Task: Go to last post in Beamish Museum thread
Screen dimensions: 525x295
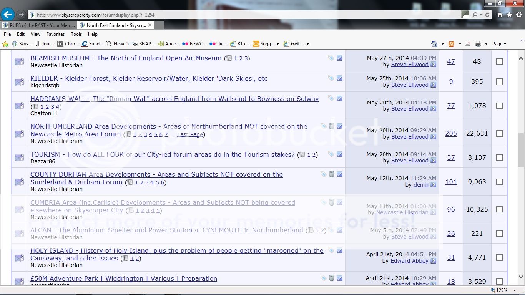Action: click(433, 65)
